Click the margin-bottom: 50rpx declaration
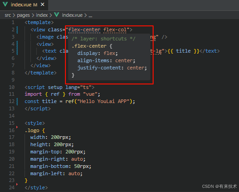Image resolution: width=239 pixels, height=192 pixels. [x=61, y=166]
